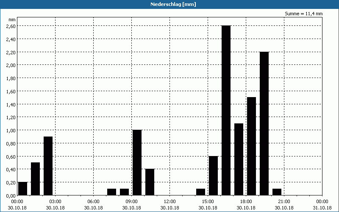Select the "09:00" x-axis time label

coord(131,202)
